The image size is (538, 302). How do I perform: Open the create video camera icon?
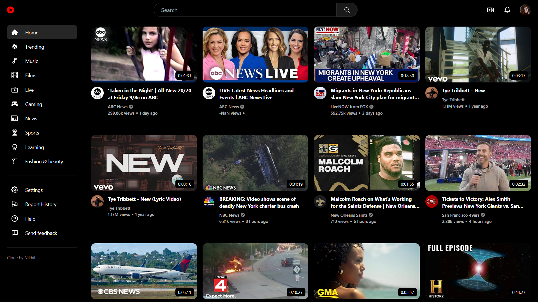(490, 10)
